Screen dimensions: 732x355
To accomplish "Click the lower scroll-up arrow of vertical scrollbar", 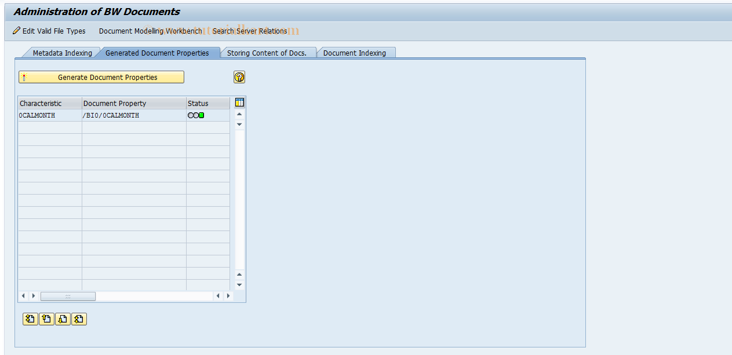I will 239,275.
